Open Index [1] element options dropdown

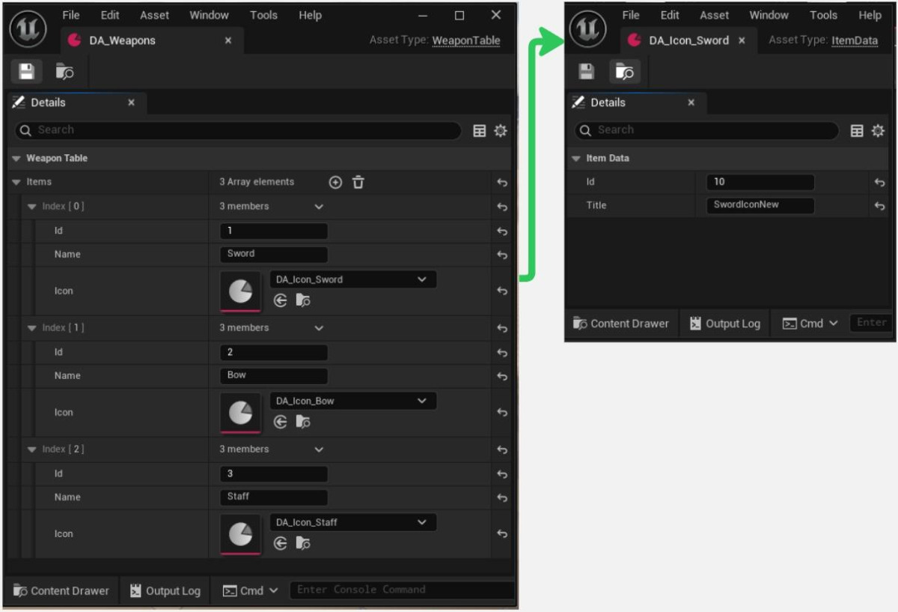point(319,328)
